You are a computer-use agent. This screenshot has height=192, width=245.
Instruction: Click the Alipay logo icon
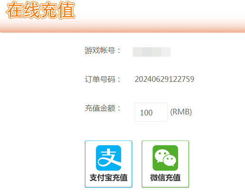109,158
